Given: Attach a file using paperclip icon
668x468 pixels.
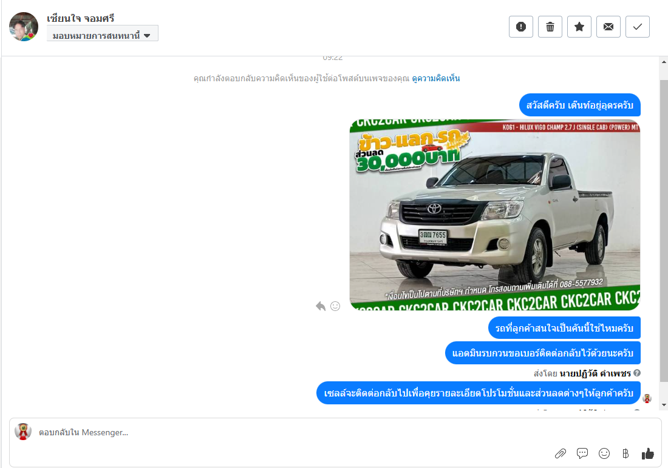Looking at the screenshot, I should [x=561, y=453].
